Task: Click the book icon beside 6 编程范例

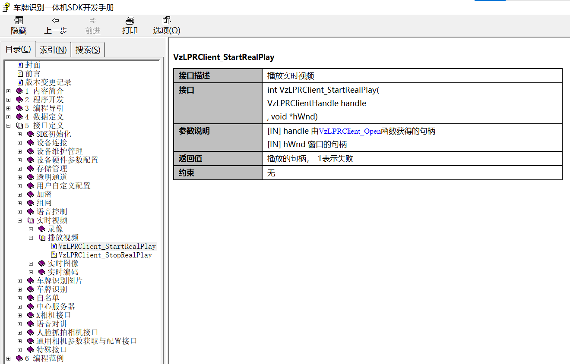Action: [x=19, y=358]
